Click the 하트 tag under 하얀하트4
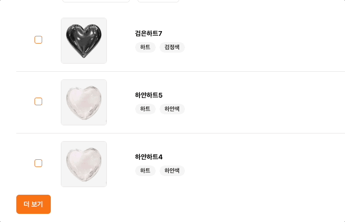345x222 pixels. tap(145, 171)
